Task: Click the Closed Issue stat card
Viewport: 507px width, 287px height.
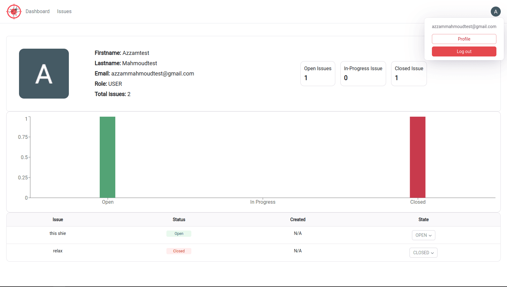Action: coord(409,74)
